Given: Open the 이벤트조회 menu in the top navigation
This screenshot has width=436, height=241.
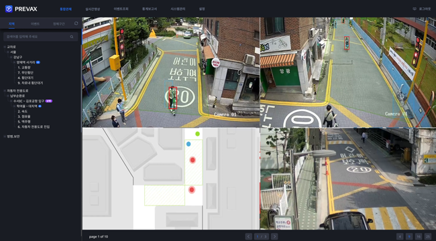Looking at the screenshot, I should pos(121,9).
